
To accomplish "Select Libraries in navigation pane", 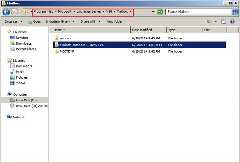I will tap(19, 60).
